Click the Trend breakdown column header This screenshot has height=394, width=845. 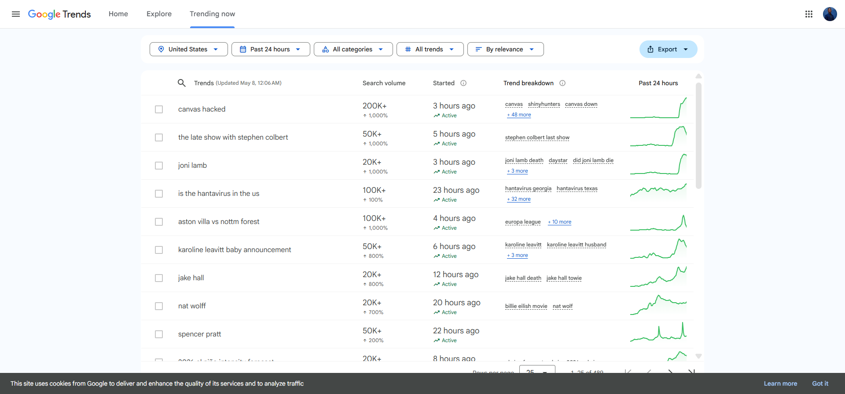tap(529, 83)
